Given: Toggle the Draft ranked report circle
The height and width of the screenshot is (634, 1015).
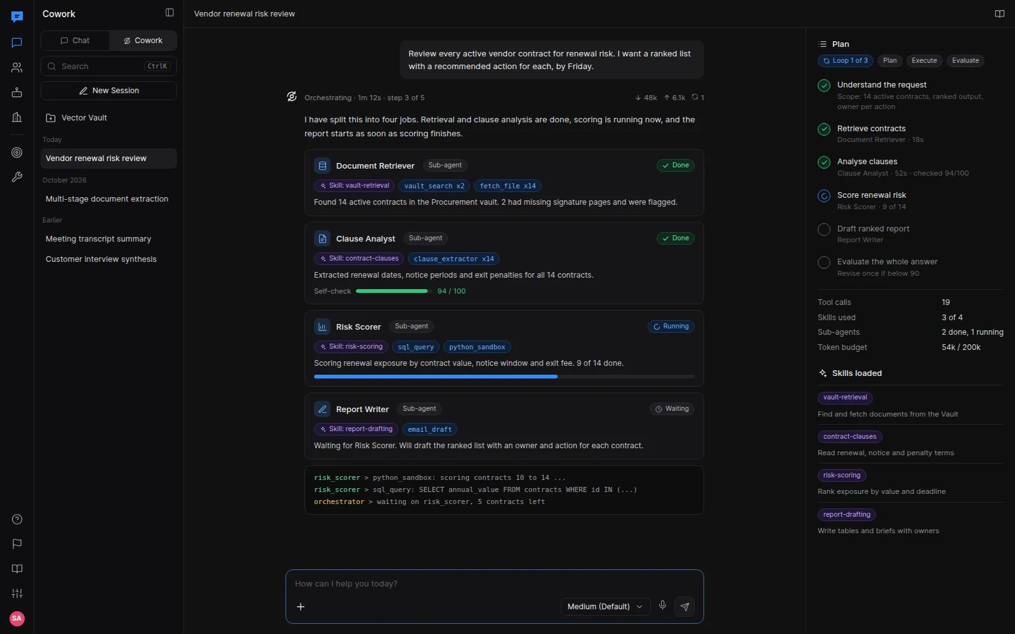Looking at the screenshot, I should (824, 230).
